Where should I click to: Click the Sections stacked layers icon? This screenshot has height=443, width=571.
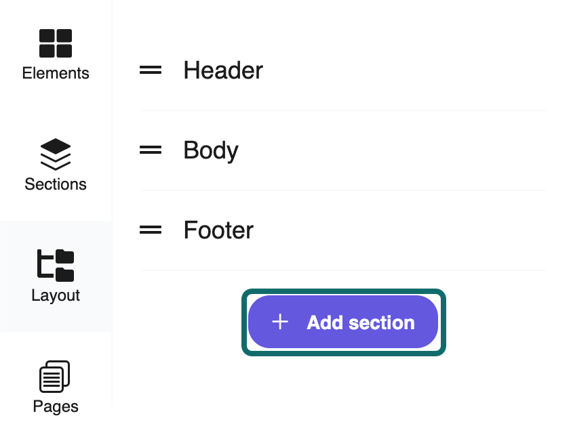point(56,154)
